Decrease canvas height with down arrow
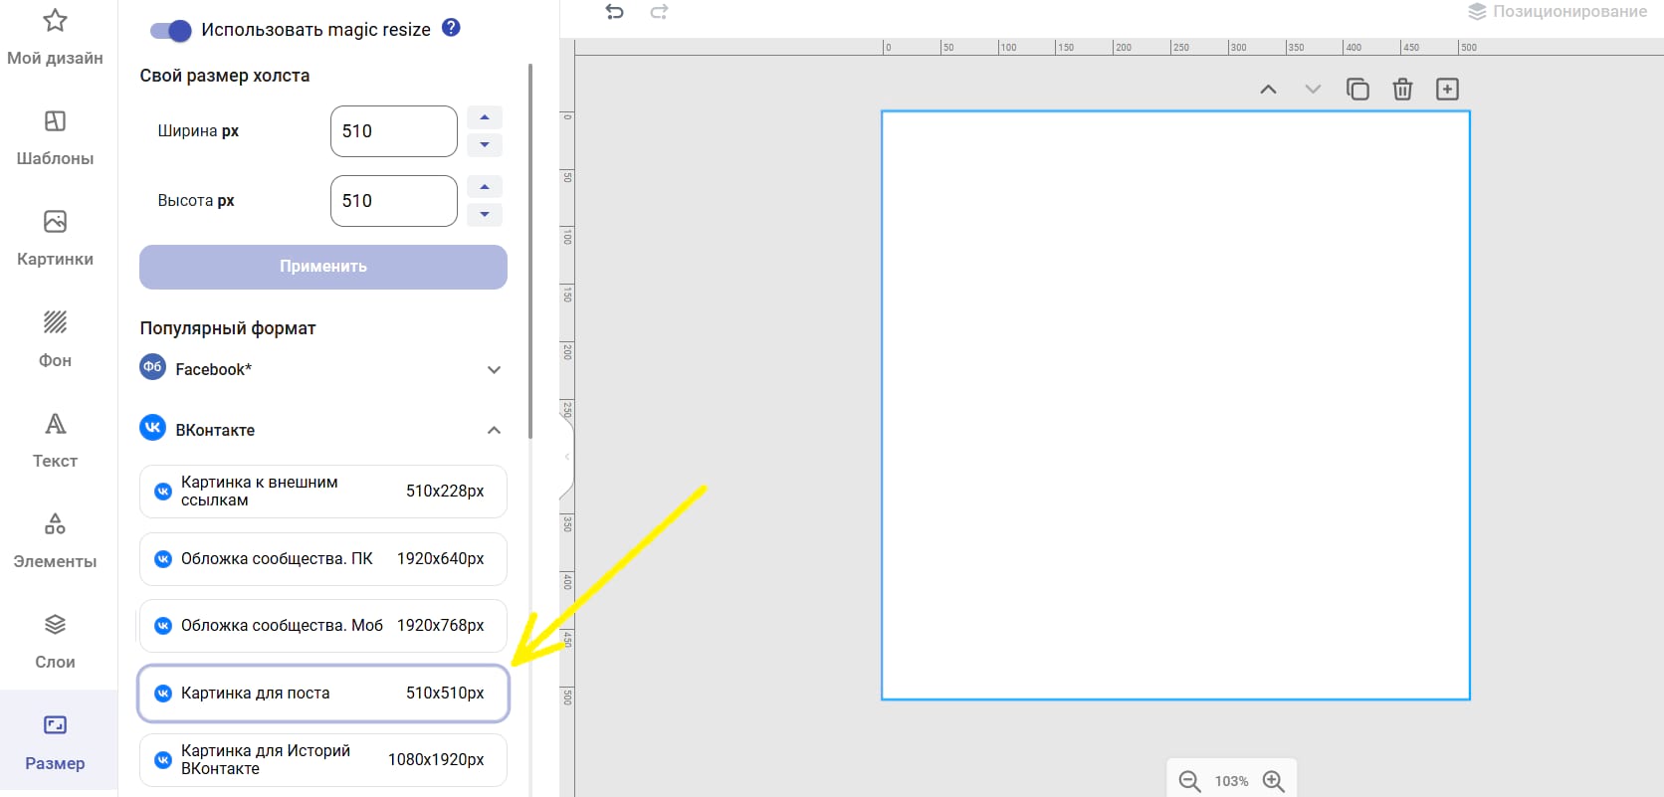Screen dimensions: 1664x797 click(x=485, y=215)
